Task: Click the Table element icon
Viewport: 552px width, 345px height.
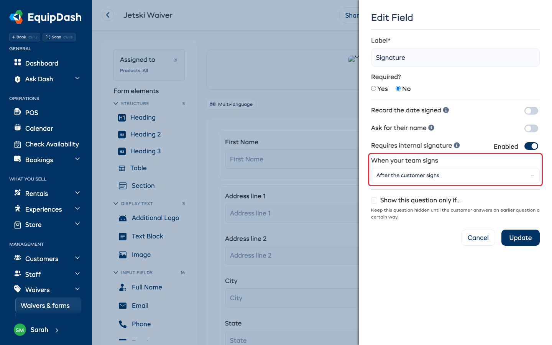Action: (x=122, y=168)
